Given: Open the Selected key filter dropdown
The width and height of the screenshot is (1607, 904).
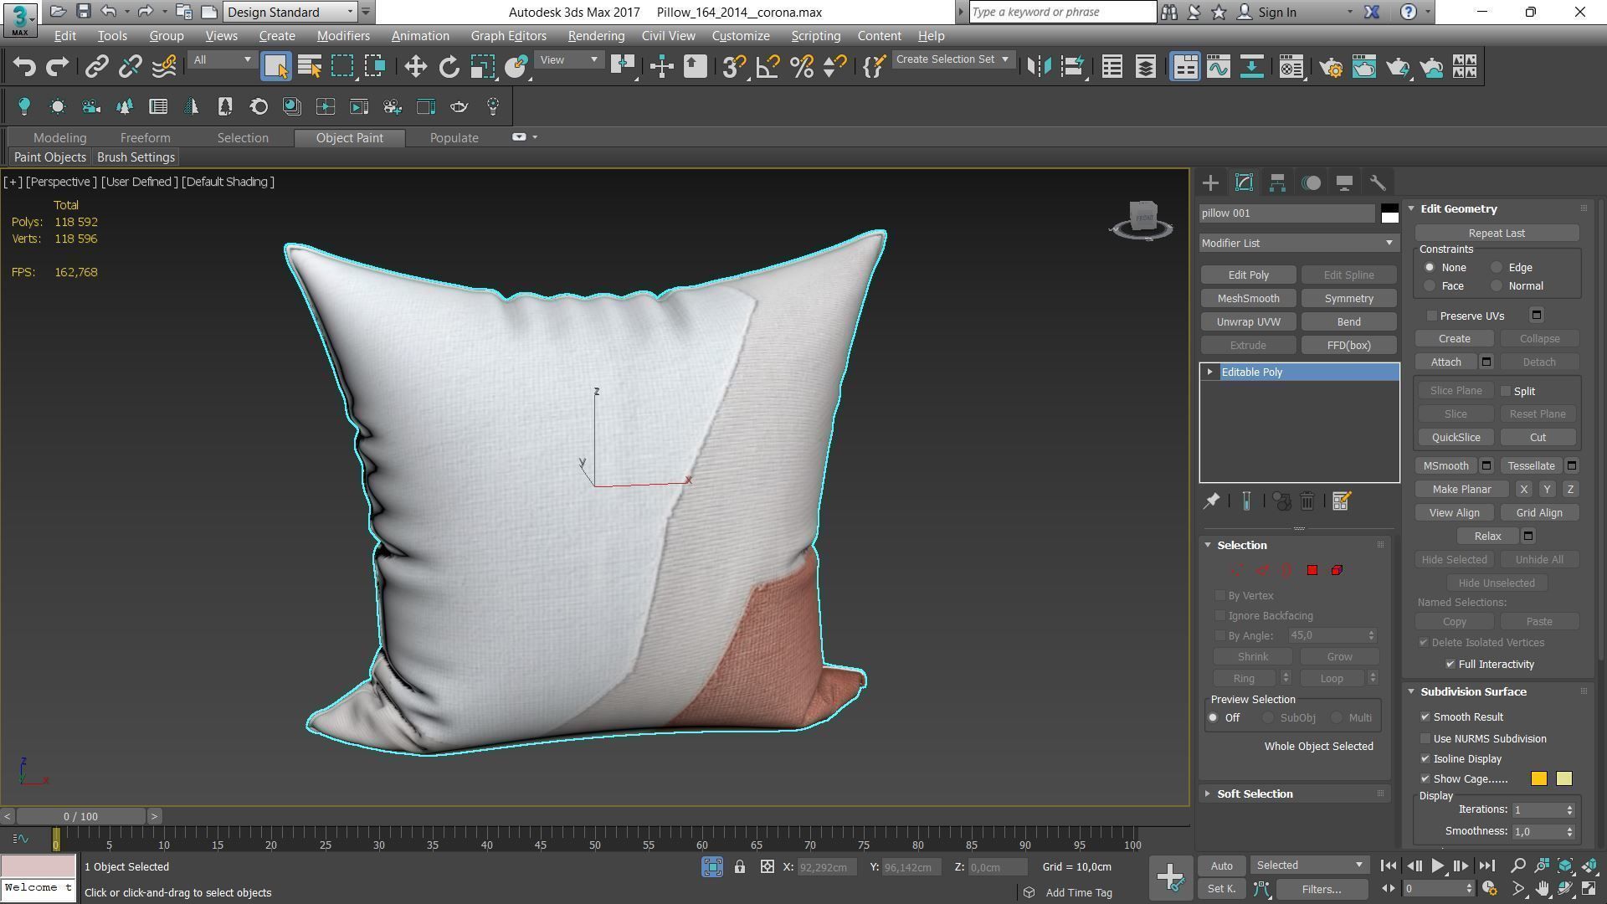Looking at the screenshot, I should tap(1309, 865).
